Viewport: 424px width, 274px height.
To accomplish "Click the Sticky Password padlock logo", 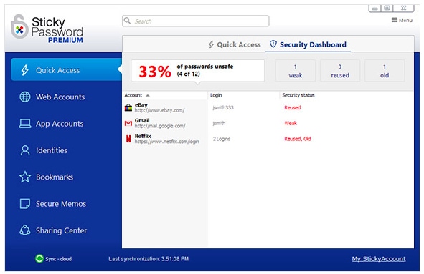I will [19, 26].
